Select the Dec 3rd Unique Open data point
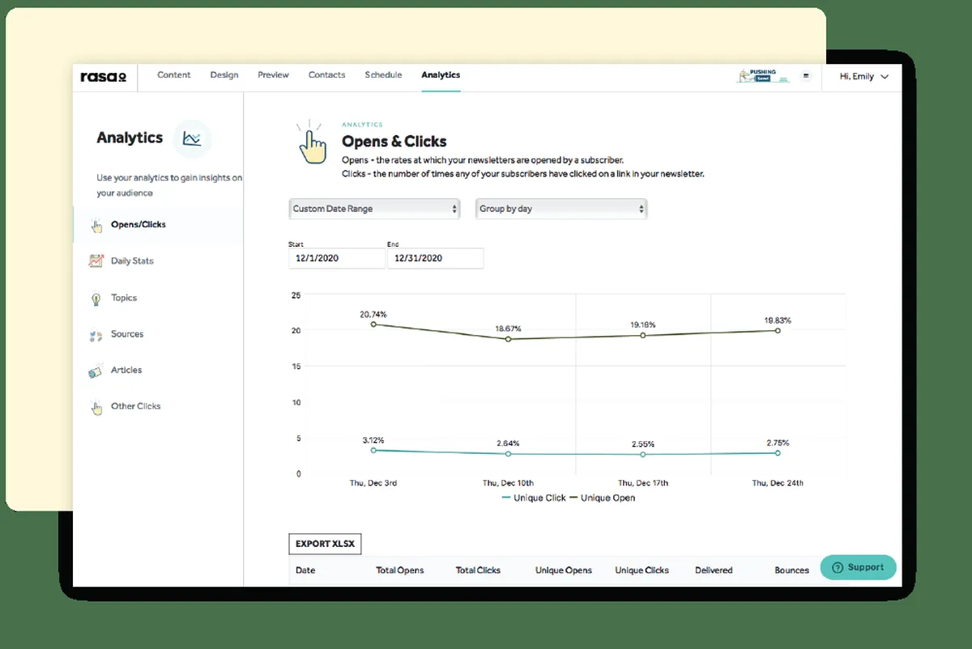972x649 pixels. pyautogui.click(x=373, y=324)
